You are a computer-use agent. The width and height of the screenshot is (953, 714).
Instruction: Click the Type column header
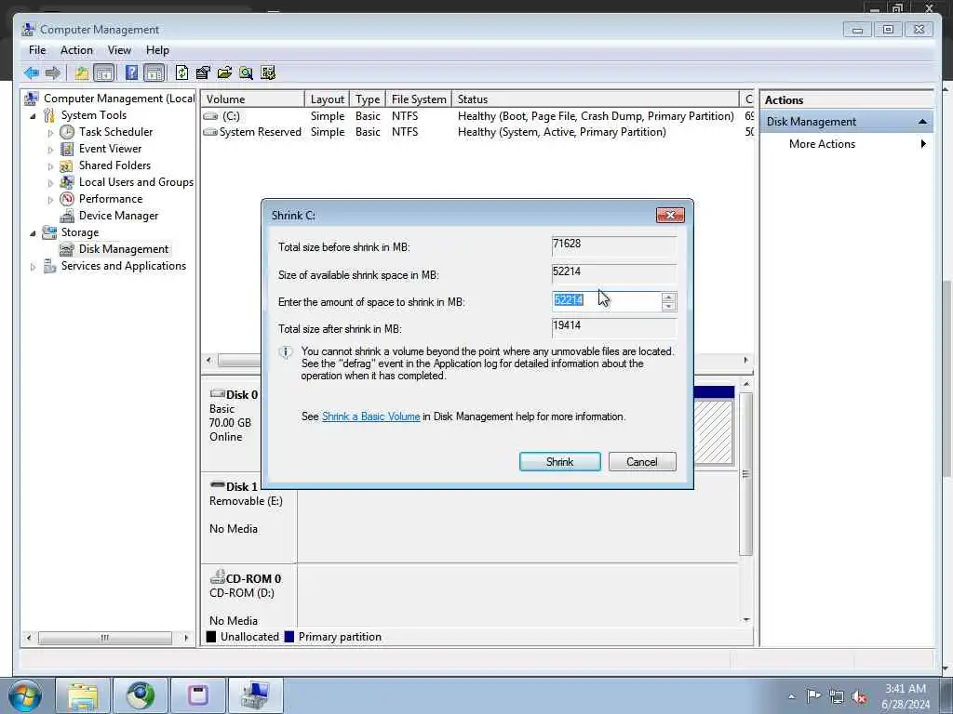coord(368,99)
